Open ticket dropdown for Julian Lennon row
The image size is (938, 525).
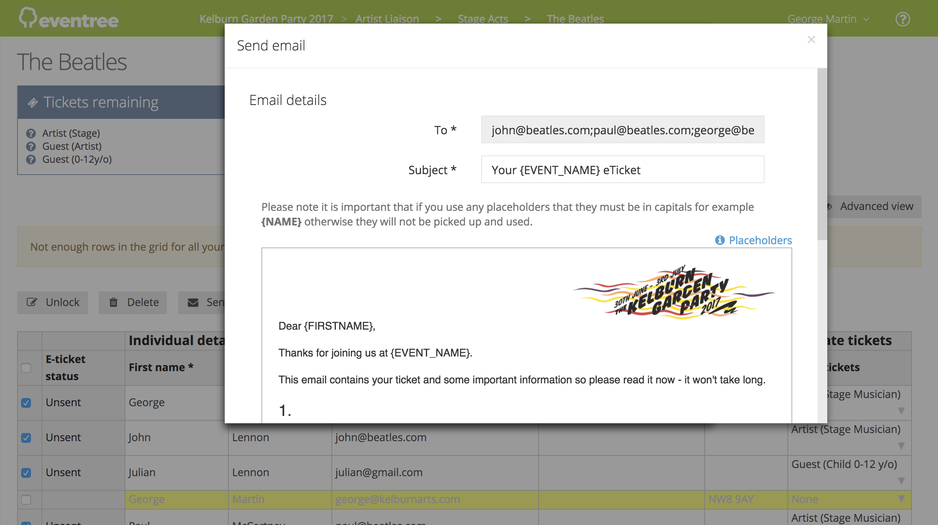pyautogui.click(x=901, y=481)
